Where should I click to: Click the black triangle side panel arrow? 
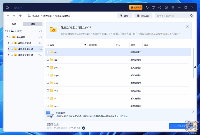point(195,67)
